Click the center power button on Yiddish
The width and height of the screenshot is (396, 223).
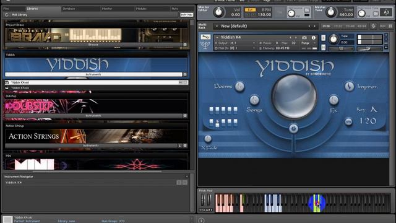(293, 128)
